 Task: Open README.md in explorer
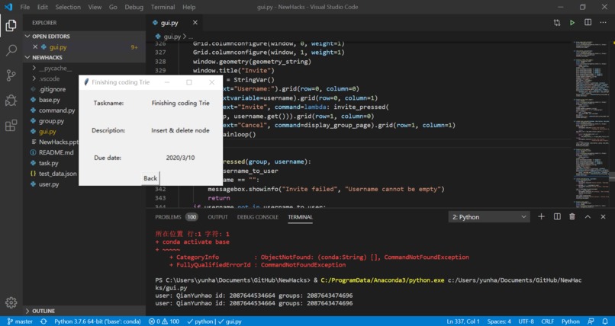click(x=56, y=152)
